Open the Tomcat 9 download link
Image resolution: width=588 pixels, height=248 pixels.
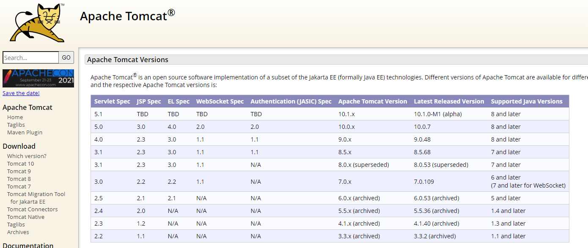[19, 171]
